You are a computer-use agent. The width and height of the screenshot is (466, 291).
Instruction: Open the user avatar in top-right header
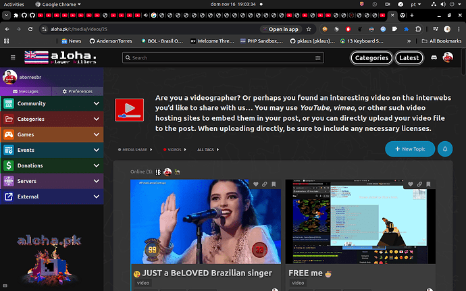(x=447, y=57)
